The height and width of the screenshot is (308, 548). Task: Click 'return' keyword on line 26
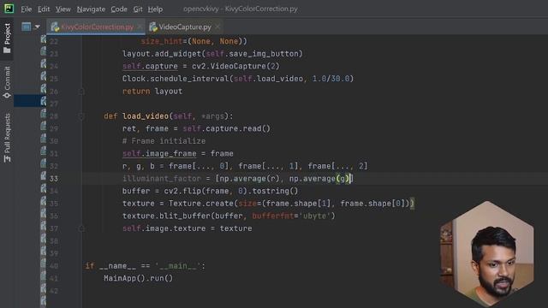click(136, 92)
